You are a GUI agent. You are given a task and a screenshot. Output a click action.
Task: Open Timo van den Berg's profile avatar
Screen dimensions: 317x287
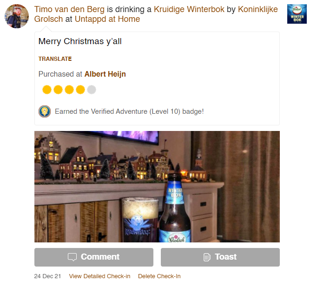click(17, 16)
